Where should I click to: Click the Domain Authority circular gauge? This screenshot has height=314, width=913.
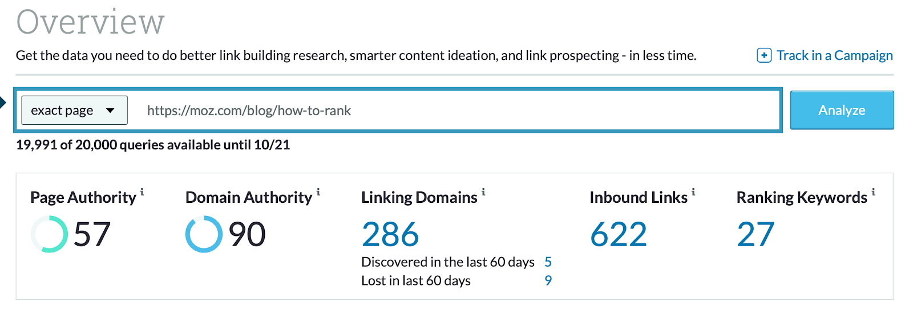[x=204, y=234]
